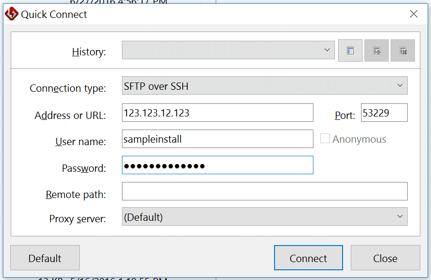Click inside the Port field

(x=384, y=112)
